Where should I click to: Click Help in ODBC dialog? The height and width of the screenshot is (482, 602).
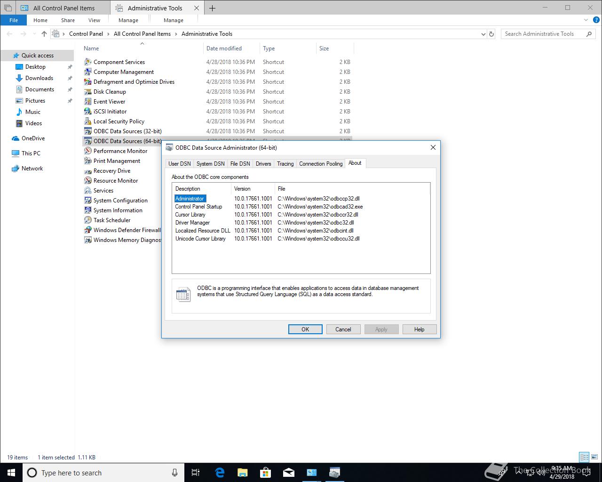click(420, 329)
